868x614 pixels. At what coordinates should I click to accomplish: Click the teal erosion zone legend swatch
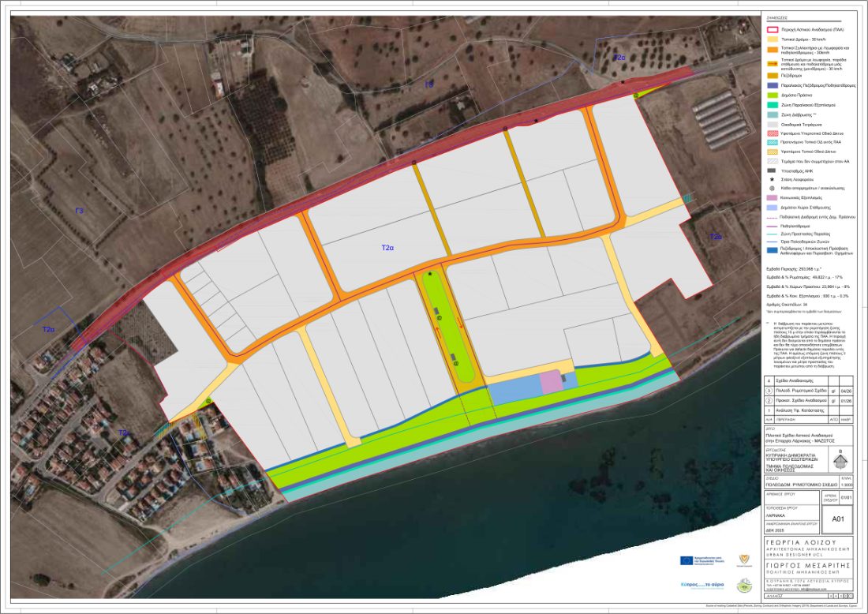[771, 114]
